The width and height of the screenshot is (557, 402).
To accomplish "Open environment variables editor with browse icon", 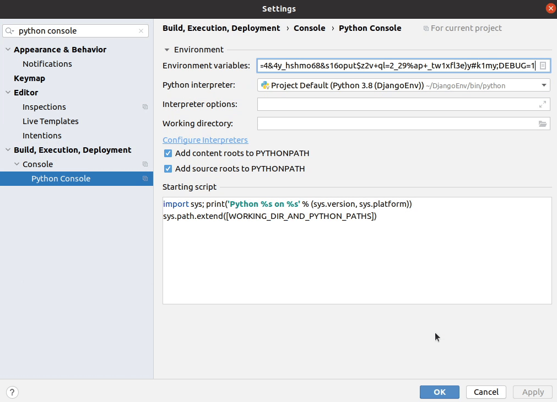I will (544, 65).
